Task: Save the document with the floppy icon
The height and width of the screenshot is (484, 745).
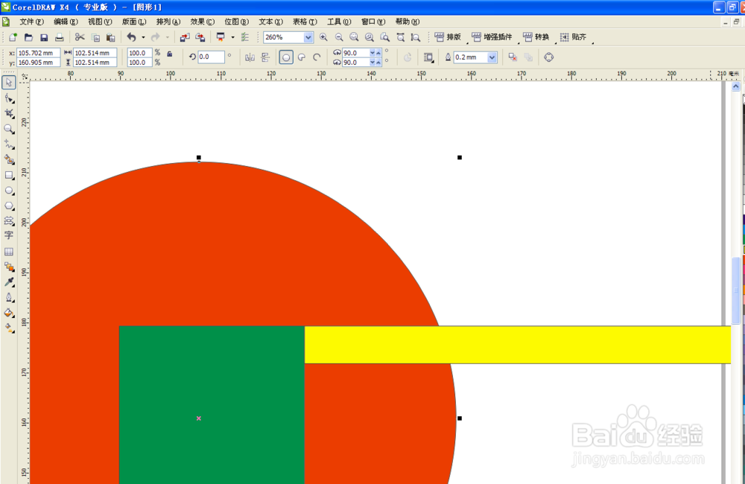Action: [x=44, y=37]
